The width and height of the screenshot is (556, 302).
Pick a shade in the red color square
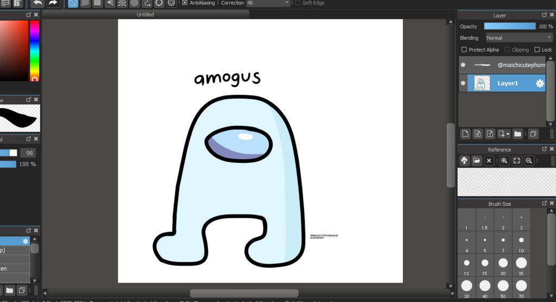point(14,51)
